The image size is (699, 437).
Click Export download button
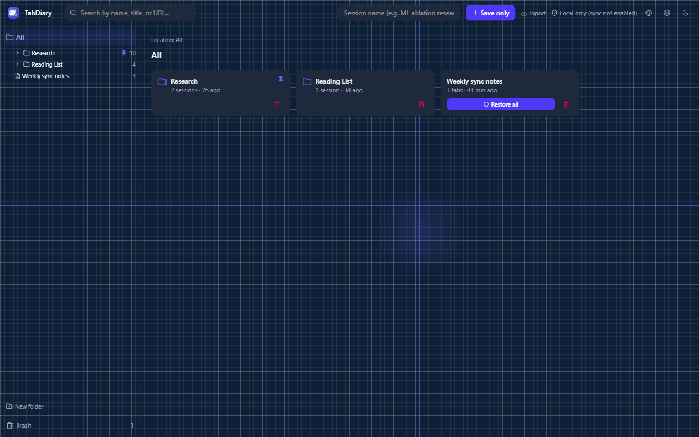coord(534,13)
